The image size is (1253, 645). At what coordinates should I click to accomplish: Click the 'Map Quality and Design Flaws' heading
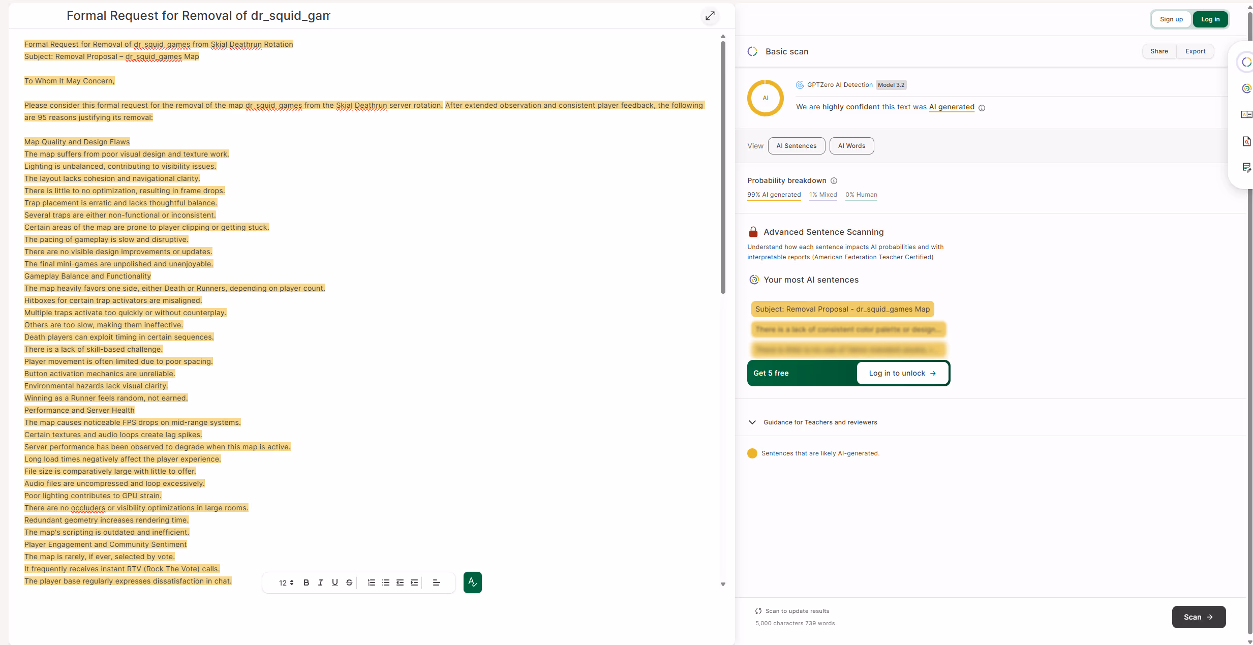77,142
